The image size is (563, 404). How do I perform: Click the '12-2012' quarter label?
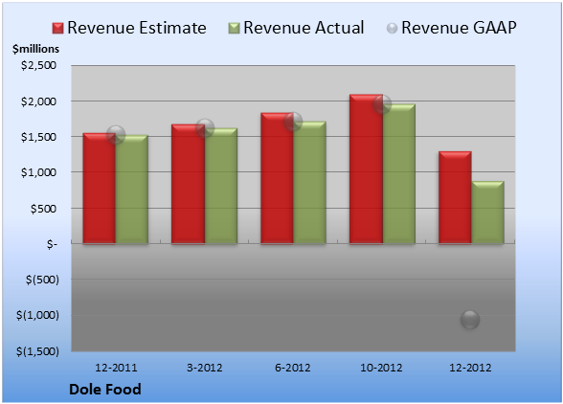(470, 368)
